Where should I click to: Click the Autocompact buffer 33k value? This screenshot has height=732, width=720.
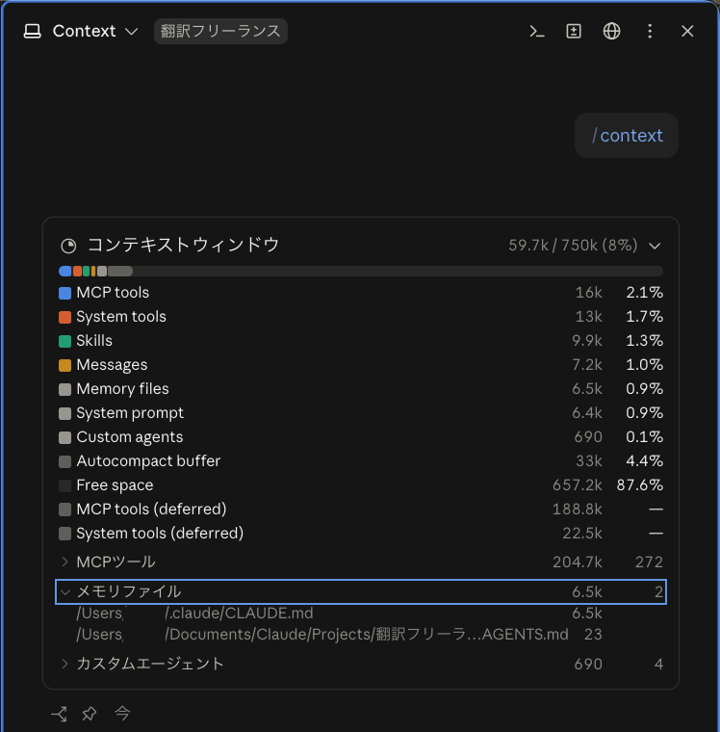[x=589, y=461]
